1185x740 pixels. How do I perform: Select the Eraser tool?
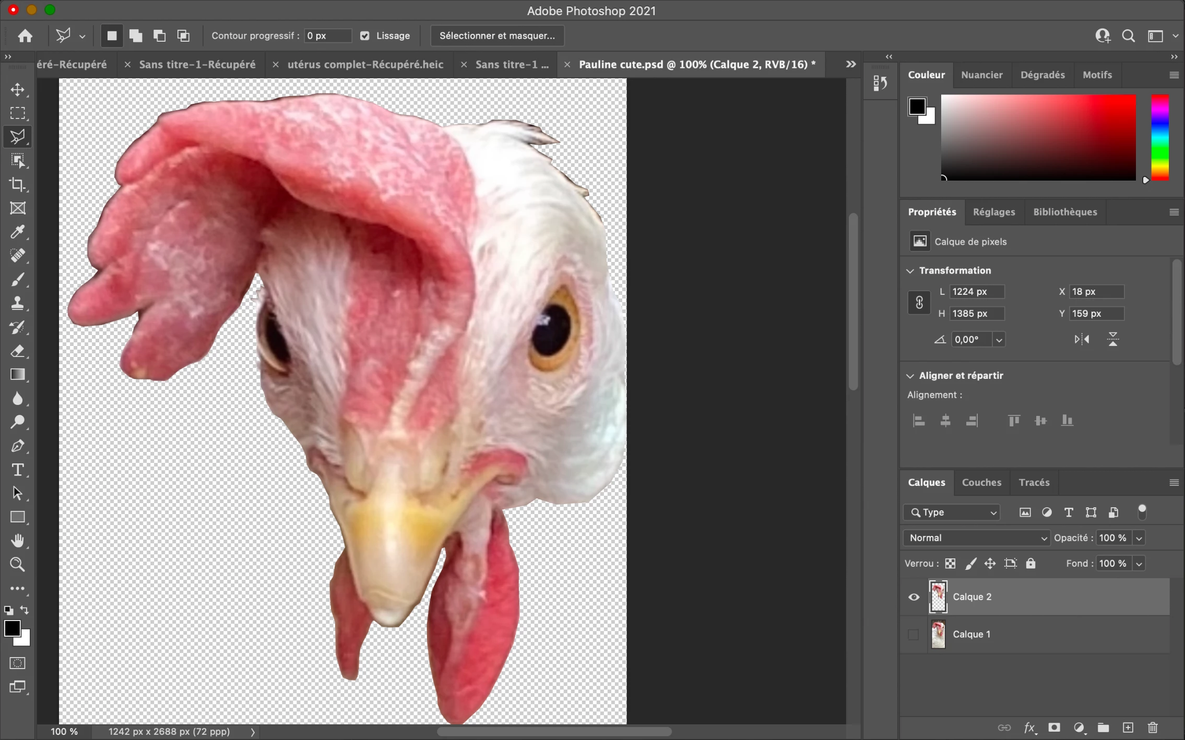[x=17, y=351]
